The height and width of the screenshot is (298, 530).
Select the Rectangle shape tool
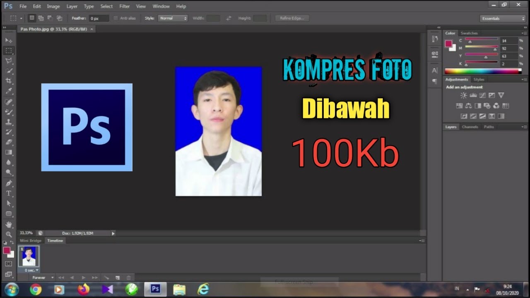coord(9,214)
